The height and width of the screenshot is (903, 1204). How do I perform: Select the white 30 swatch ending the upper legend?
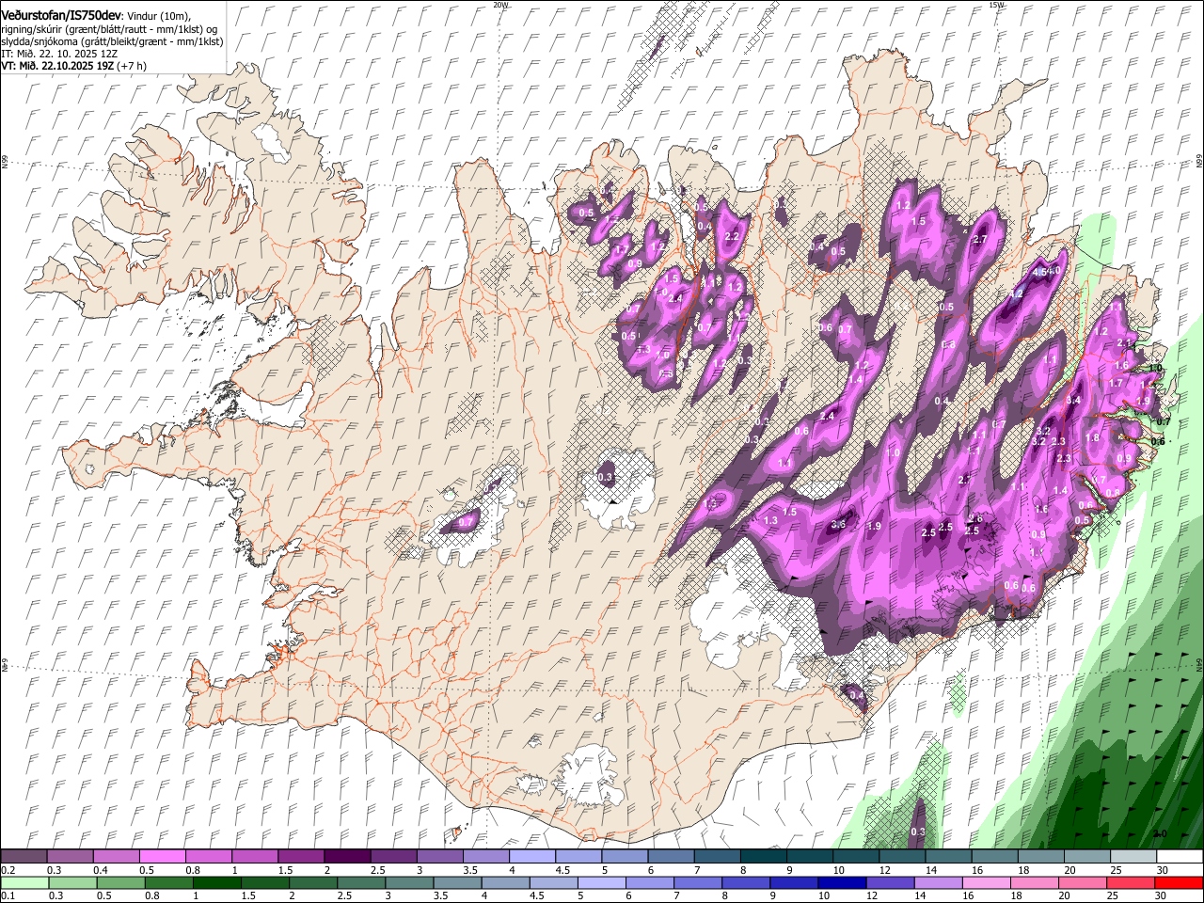[x=1180, y=857]
